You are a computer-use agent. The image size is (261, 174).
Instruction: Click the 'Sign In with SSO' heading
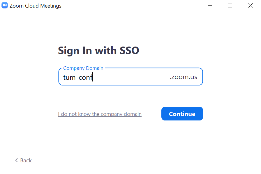(98, 51)
